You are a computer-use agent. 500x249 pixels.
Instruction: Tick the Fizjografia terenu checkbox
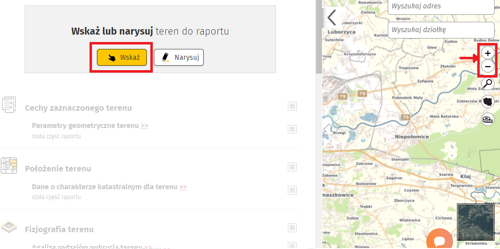(x=292, y=228)
